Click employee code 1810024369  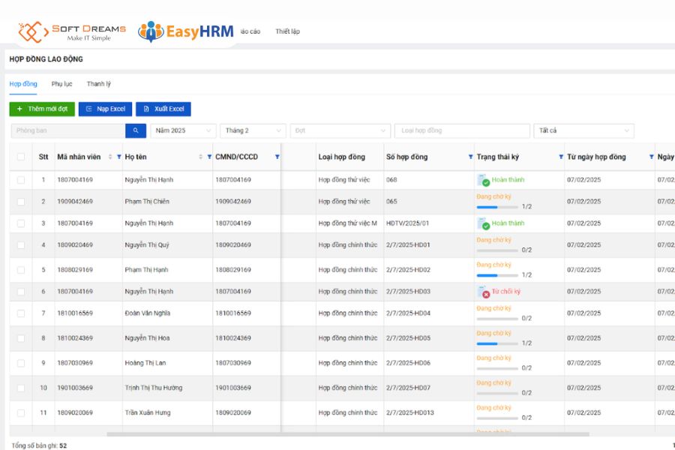[75, 338]
